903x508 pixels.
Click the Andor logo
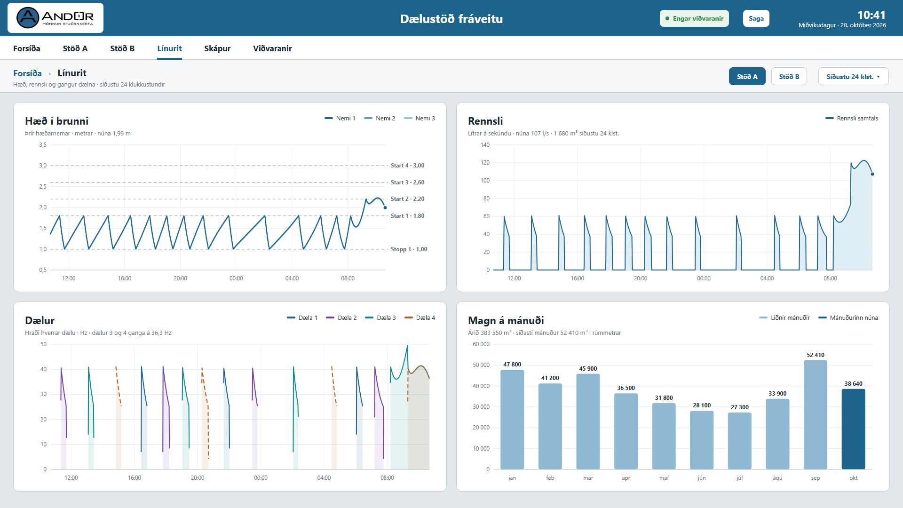tap(55, 18)
